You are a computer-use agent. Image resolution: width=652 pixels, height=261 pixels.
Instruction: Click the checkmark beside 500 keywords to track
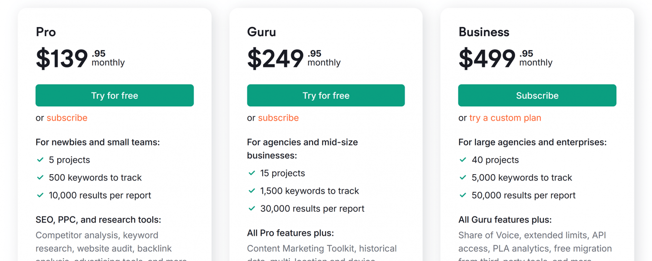pyautogui.click(x=40, y=177)
